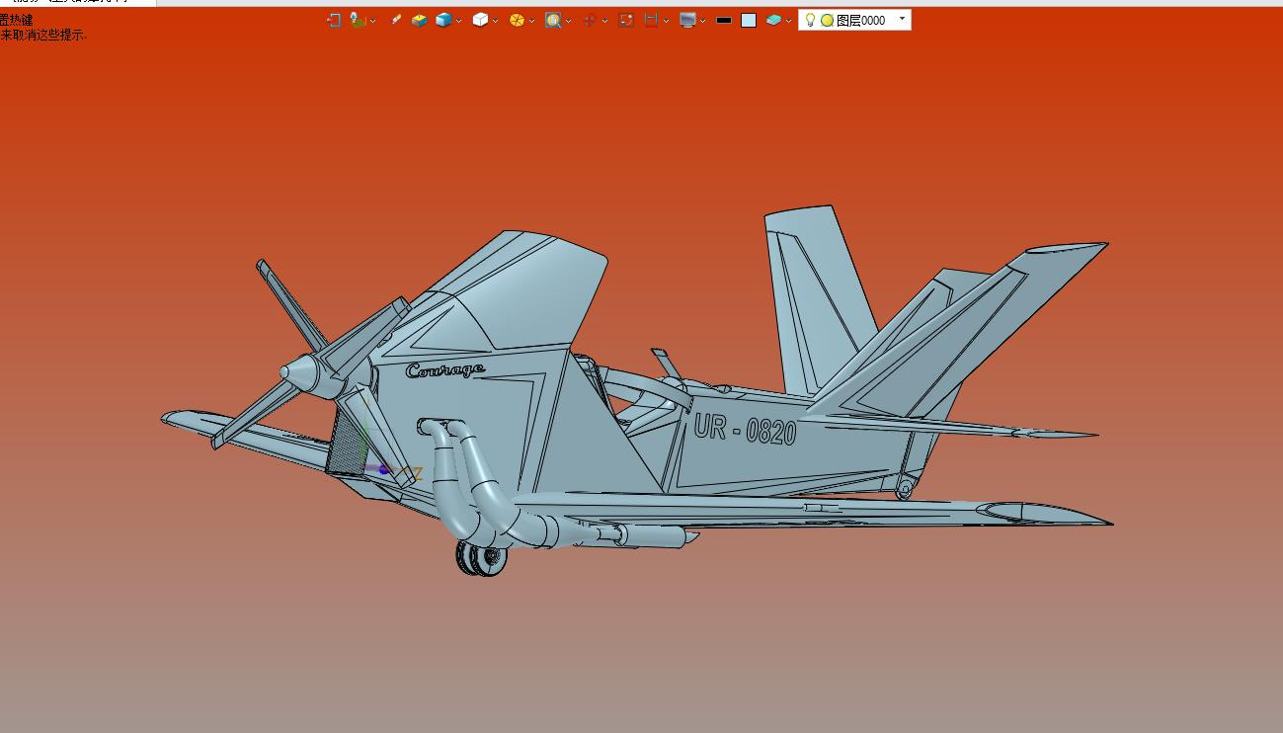Click the light blue face color swatch
Screen dimensions: 1283x733
(x=749, y=20)
